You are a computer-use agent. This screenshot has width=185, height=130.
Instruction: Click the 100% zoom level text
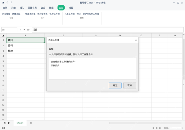[166, 128]
